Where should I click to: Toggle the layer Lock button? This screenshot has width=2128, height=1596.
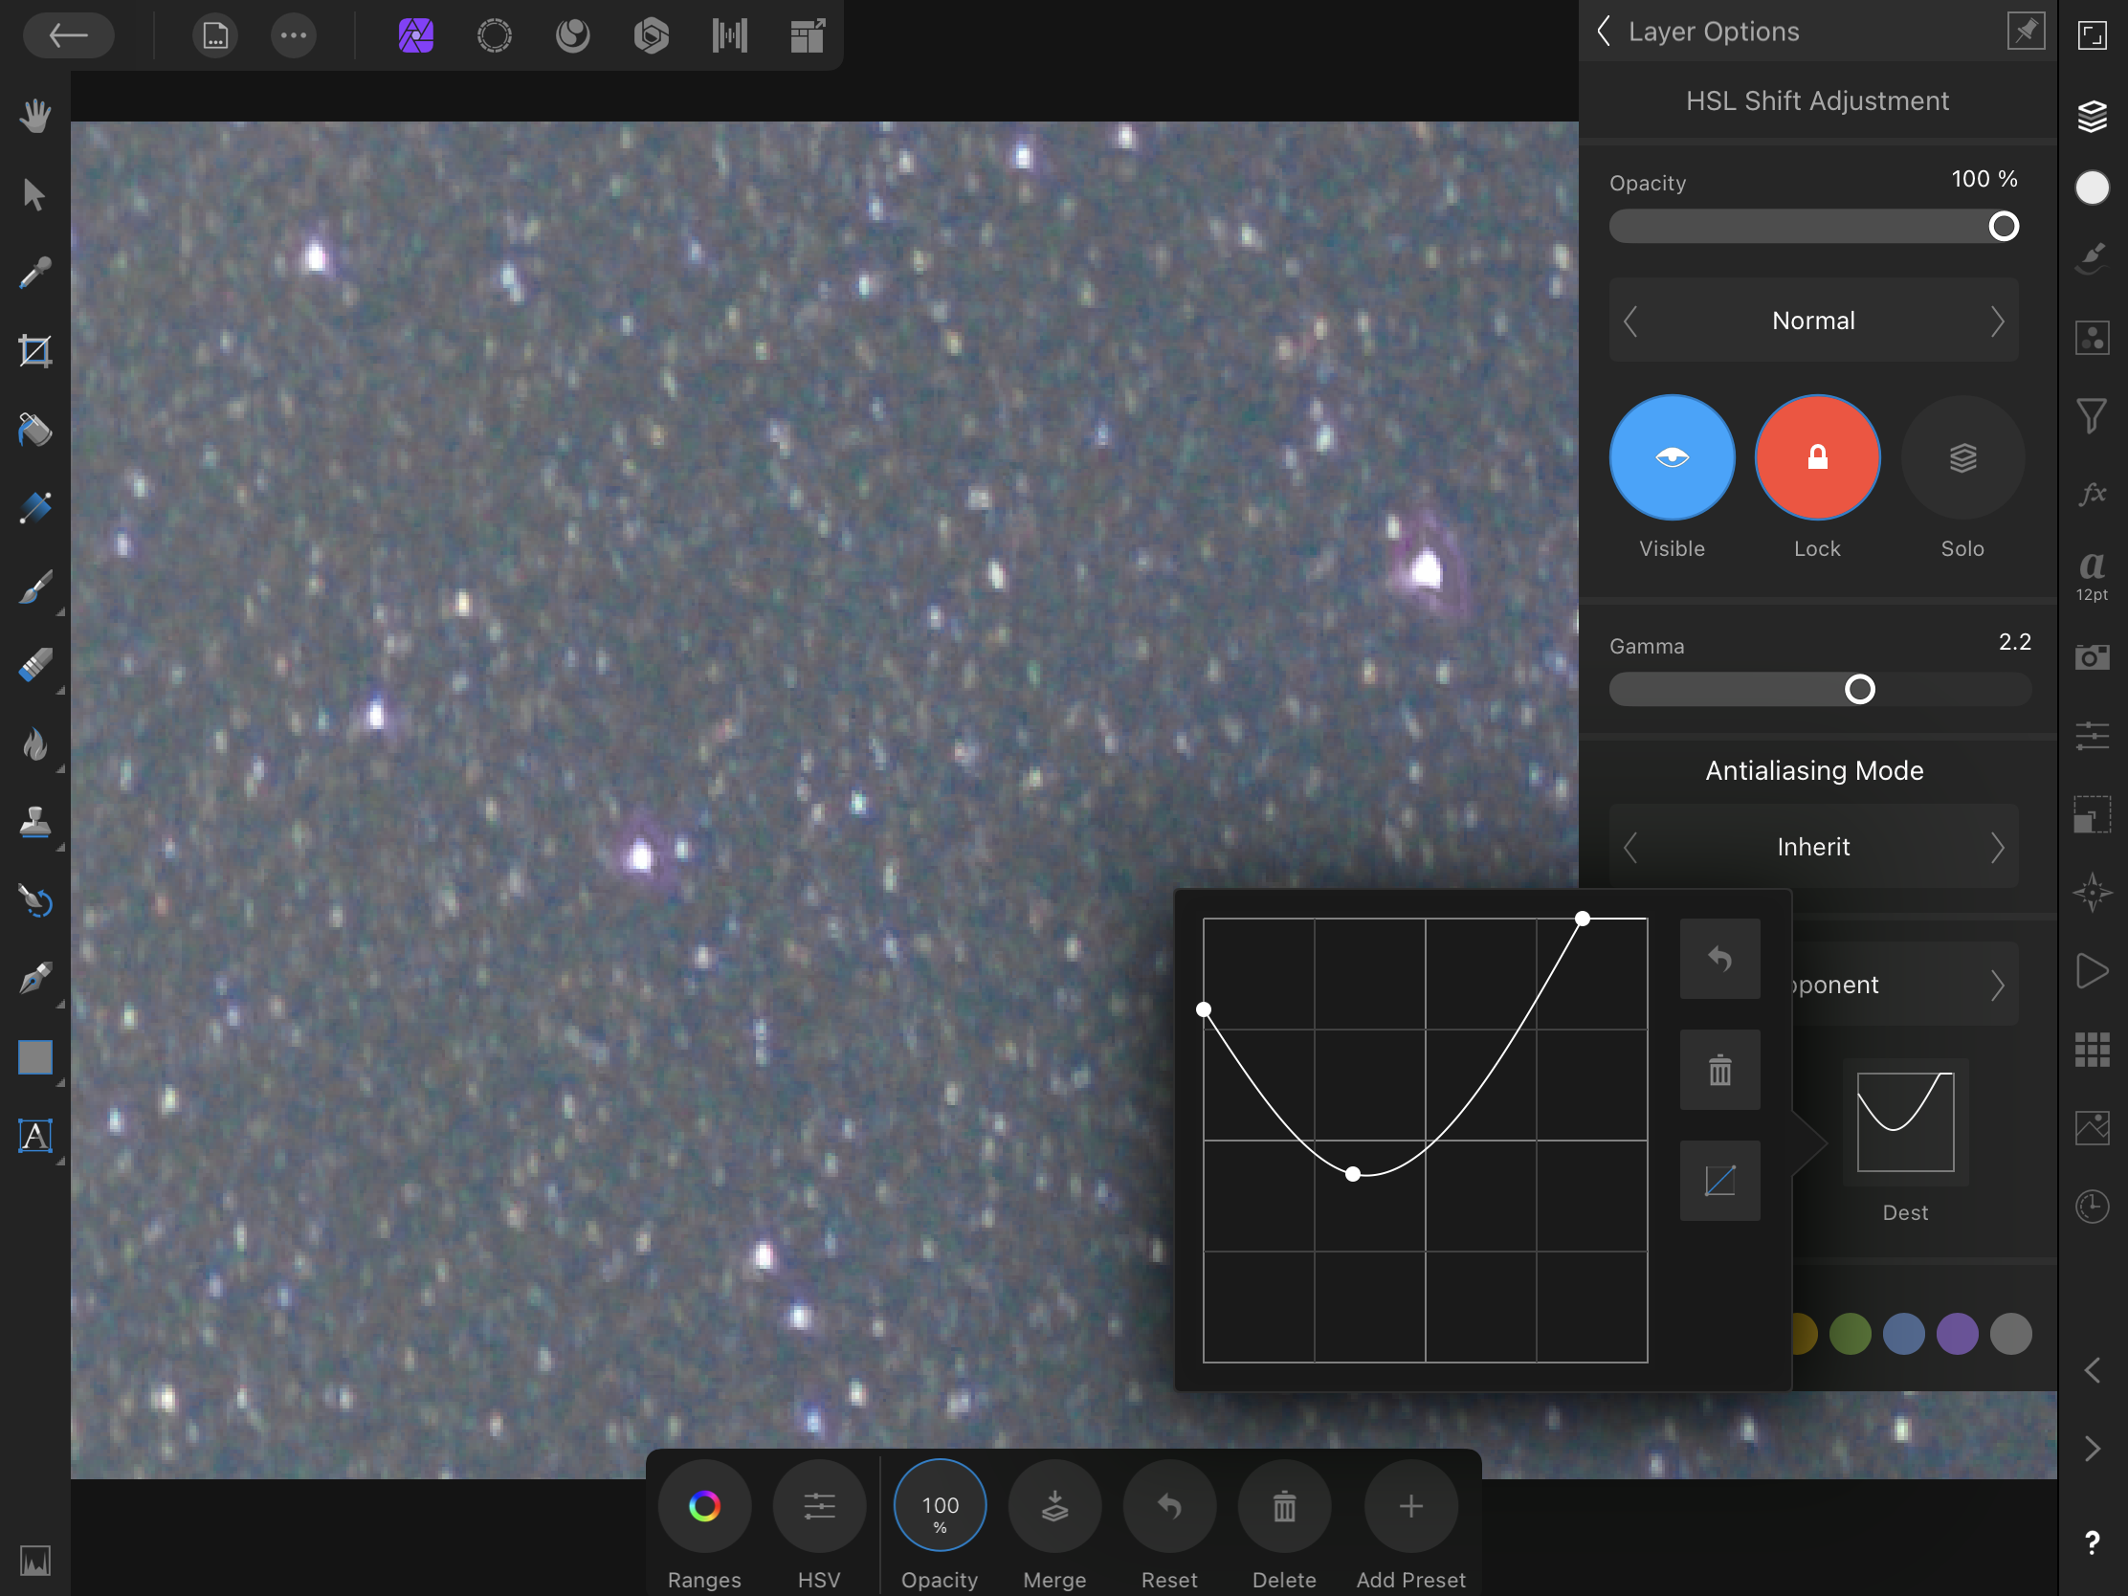pos(1816,457)
